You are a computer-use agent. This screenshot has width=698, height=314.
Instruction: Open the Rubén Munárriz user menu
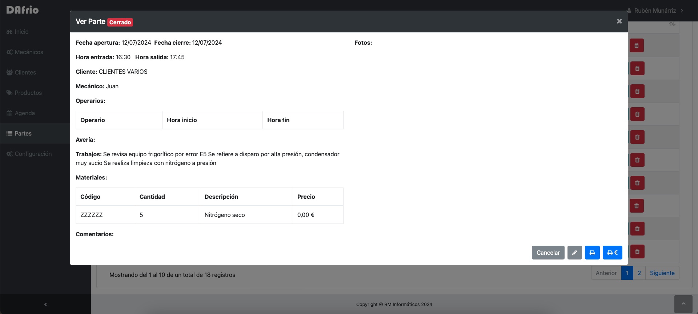pos(655,11)
